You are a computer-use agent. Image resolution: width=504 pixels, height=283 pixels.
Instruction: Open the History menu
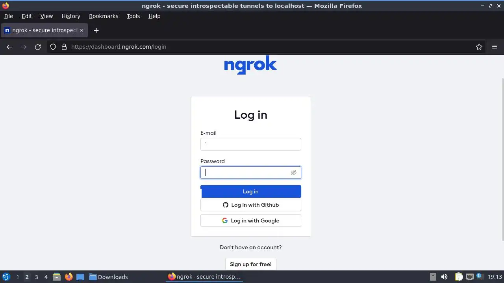71,16
